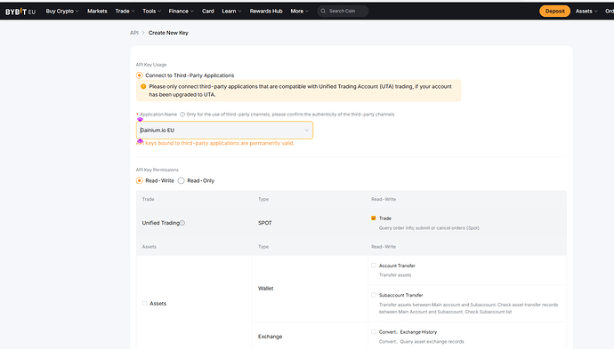The width and height of the screenshot is (614, 349).
Task: Go back to API breadcrumb link
Action: pyautogui.click(x=133, y=33)
